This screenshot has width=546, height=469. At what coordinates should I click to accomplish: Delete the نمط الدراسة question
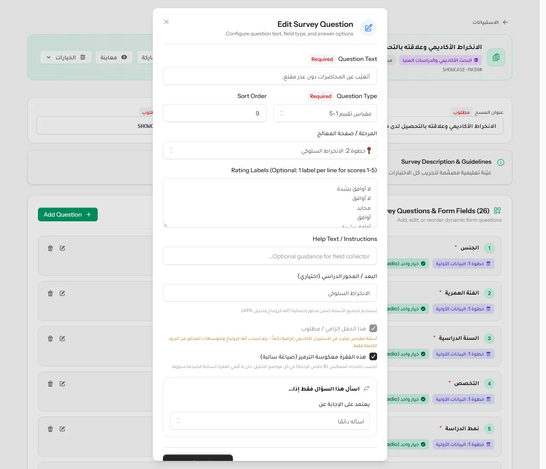point(50,429)
